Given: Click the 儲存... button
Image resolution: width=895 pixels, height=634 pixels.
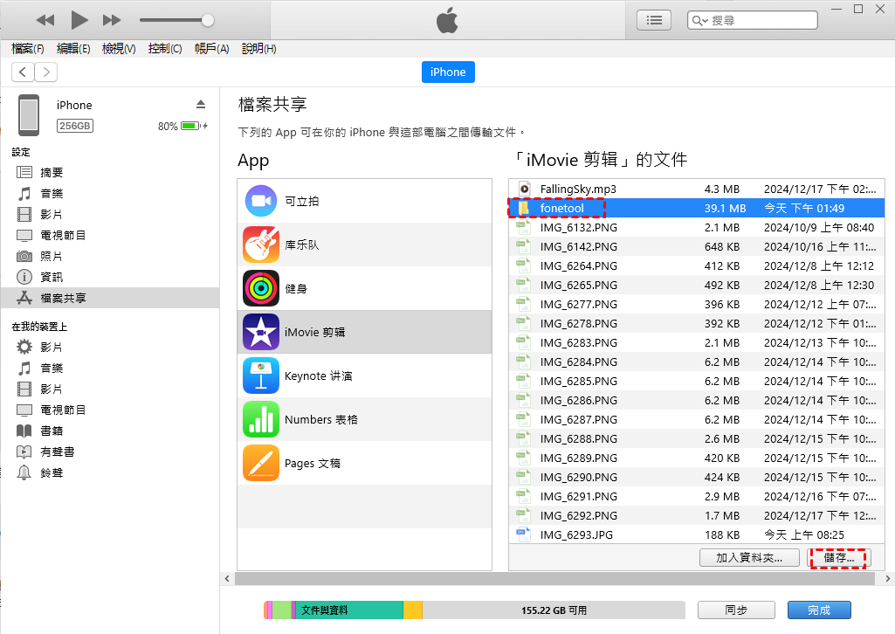Looking at the screenshot, I should pos(839,558).
